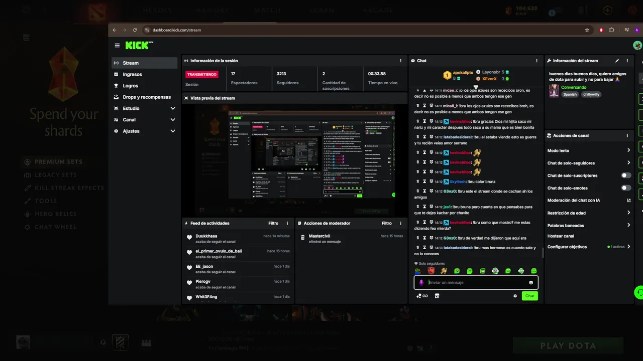643x361 pixels.
Task: Click the heart icon next to Duukkhaaa
Action: 189,237
